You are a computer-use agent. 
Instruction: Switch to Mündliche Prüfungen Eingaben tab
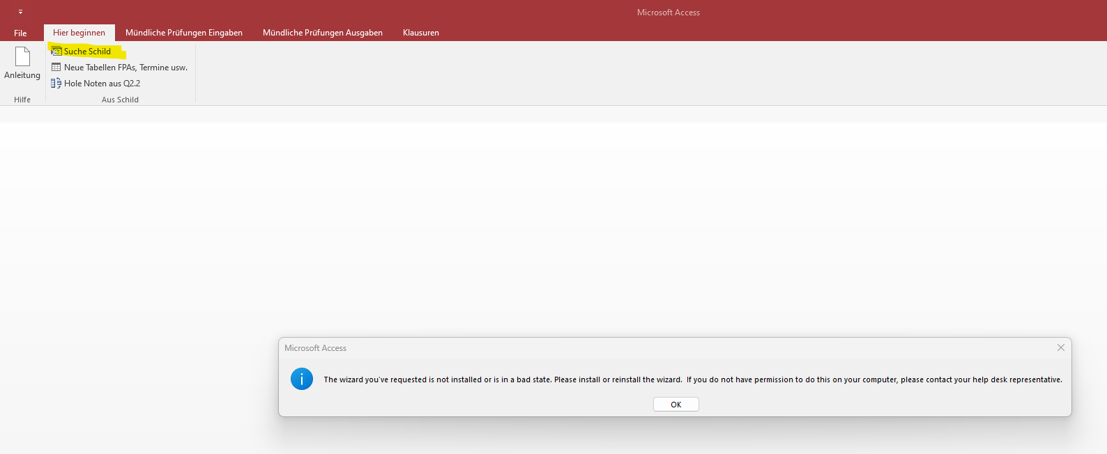tap(184, 33)
